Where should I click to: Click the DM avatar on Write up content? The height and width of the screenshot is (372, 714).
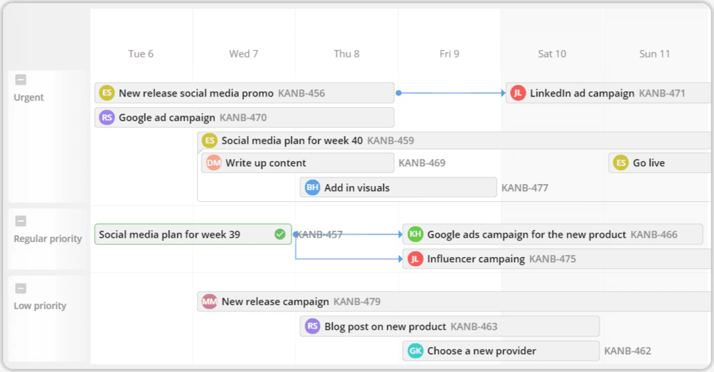[x=214, y=163]
